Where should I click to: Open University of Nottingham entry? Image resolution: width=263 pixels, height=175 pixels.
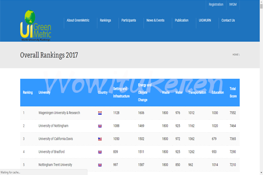click(x=53, y=126)
